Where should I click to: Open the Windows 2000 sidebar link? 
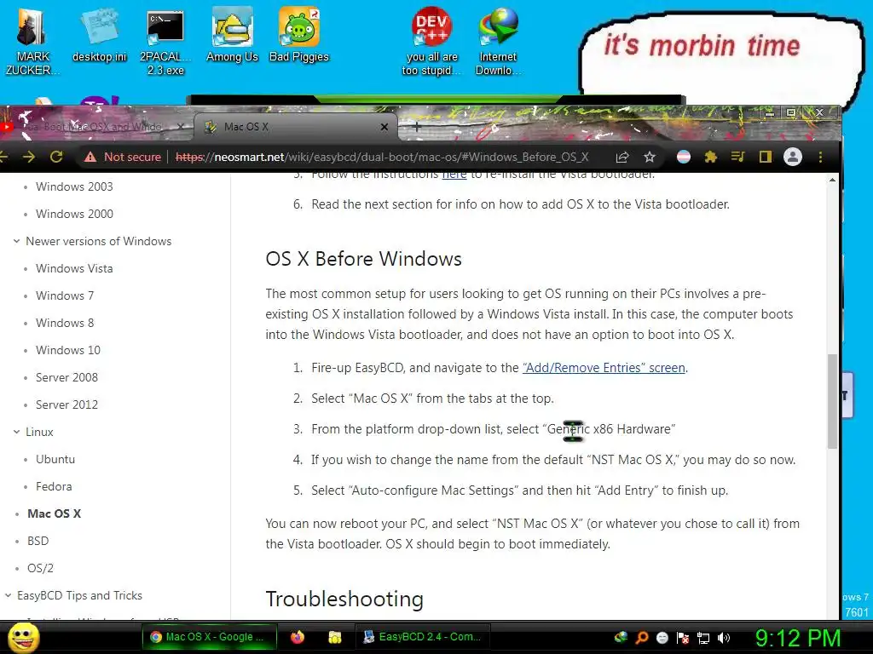[74, 214]
